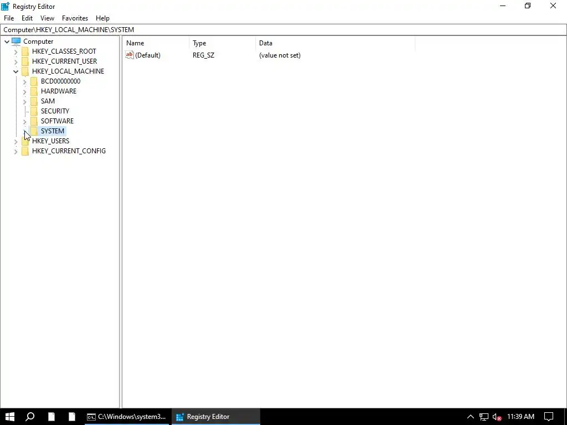
Task: Select HKEY_CURRENT_USER label
Action: tap(64, 61)
